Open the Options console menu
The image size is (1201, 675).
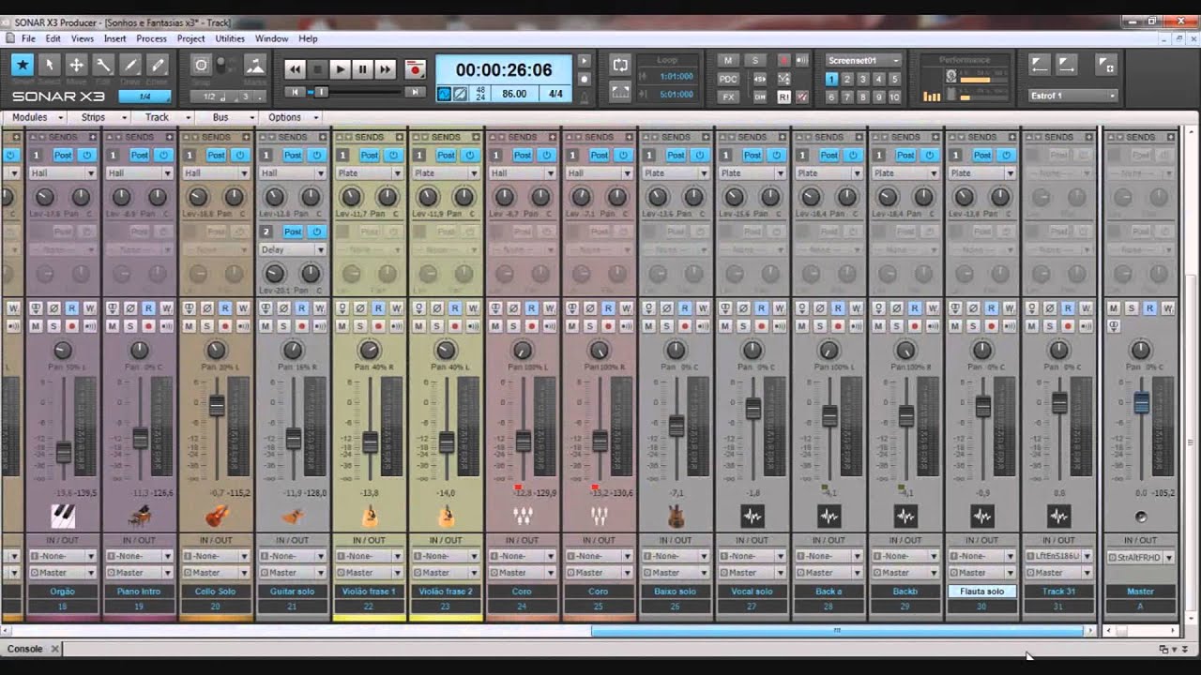292,117
